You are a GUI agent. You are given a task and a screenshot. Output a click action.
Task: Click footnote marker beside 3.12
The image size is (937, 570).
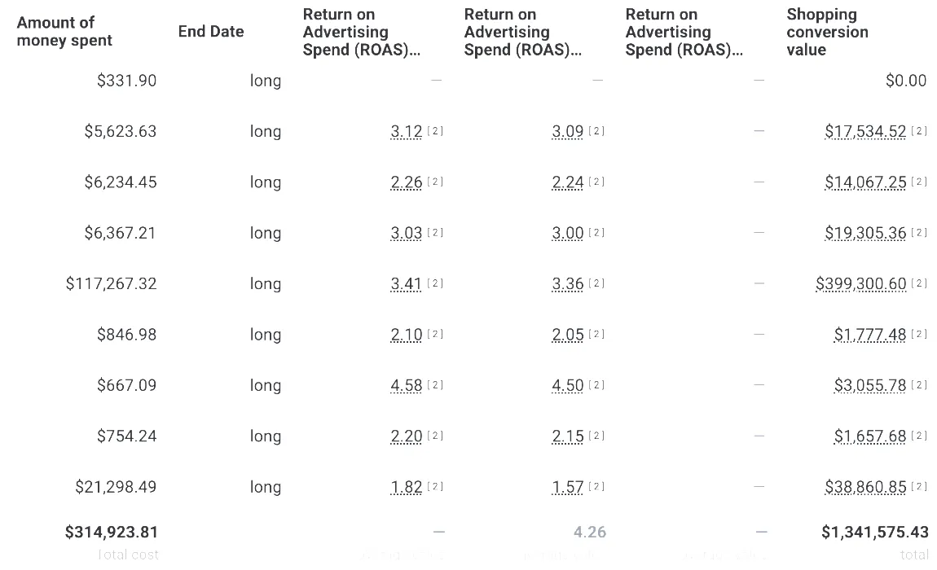pyautogui.click(x=435, y=131)
